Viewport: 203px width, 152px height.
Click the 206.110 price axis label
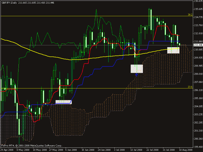[x=198, y=90]
